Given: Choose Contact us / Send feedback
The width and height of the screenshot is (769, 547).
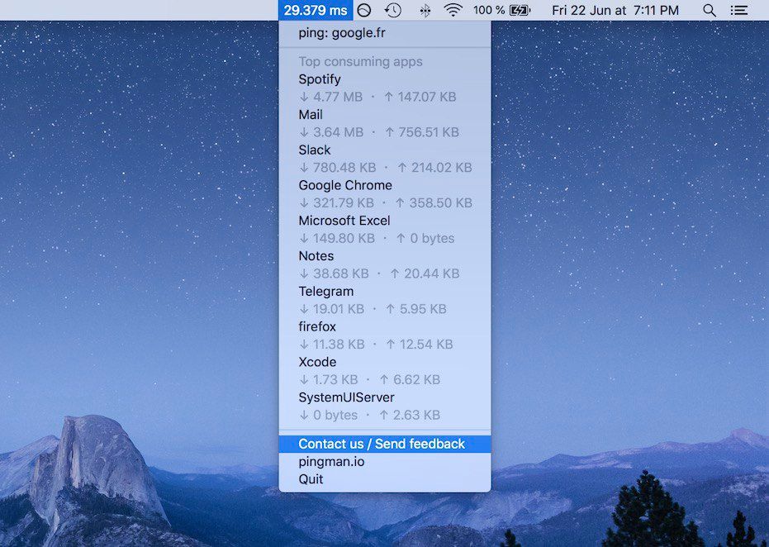Looking at the screenshot, I should click(x=385, y=444).
